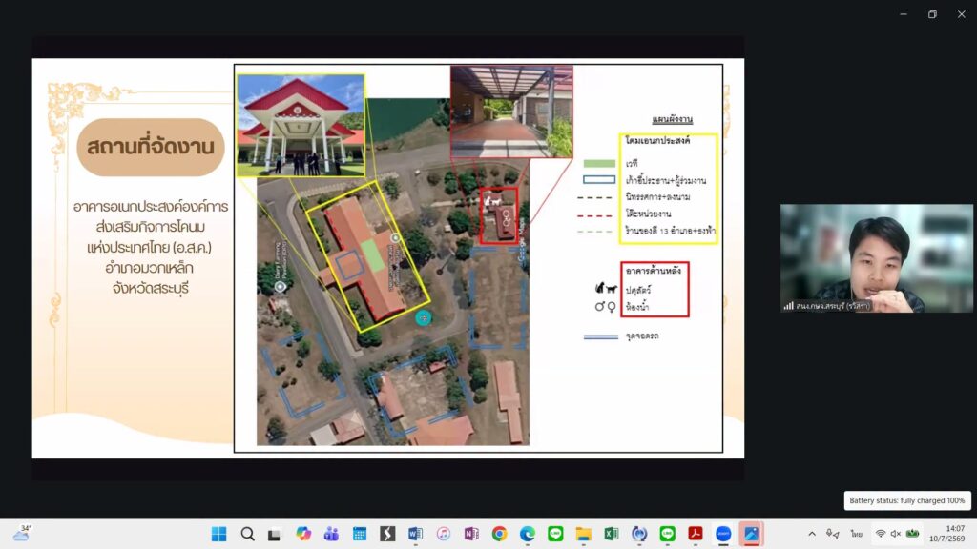
Task: Switch to Excel in the taskbar
Action: pos(612,534)
